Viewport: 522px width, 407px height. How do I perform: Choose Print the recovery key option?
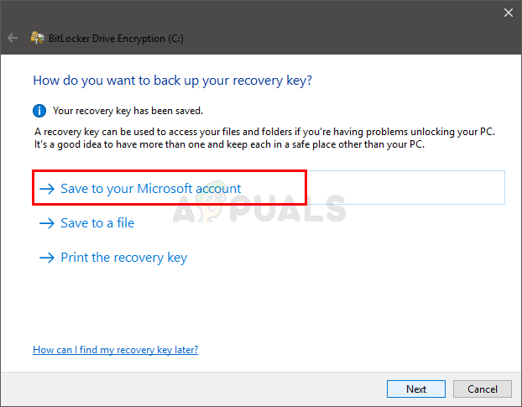pos(123,258)
